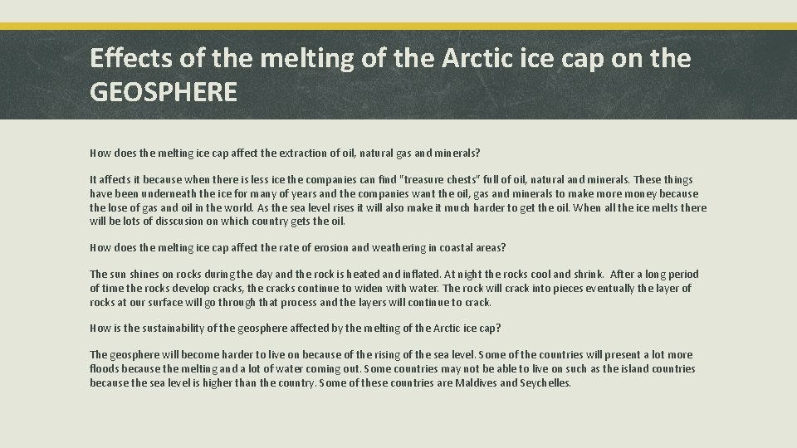797x448 pixels.
Task: Click the misspelled word 'disscusion'
Action: pos(179,221)
